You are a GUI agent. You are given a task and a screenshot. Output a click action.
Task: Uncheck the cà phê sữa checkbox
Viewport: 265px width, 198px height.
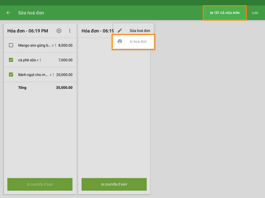pyautogui.click(x=11, y=60)
